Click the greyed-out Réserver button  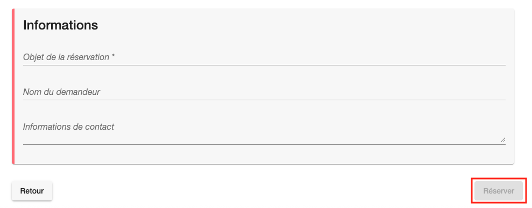click(x=499, y=191)
